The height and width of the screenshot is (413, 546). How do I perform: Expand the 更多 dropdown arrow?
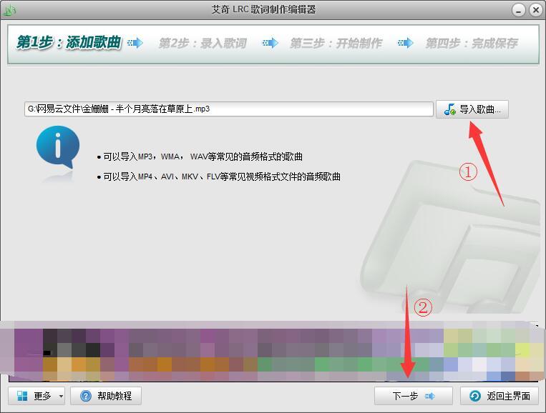pos(62,396)
